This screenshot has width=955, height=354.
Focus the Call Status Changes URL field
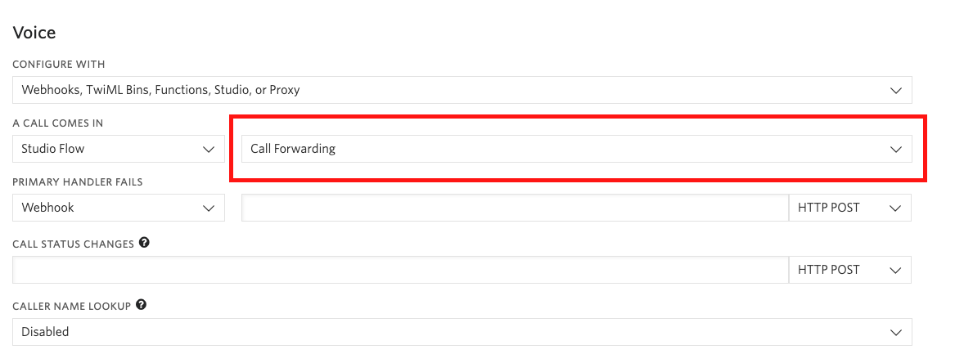point(400,270)
